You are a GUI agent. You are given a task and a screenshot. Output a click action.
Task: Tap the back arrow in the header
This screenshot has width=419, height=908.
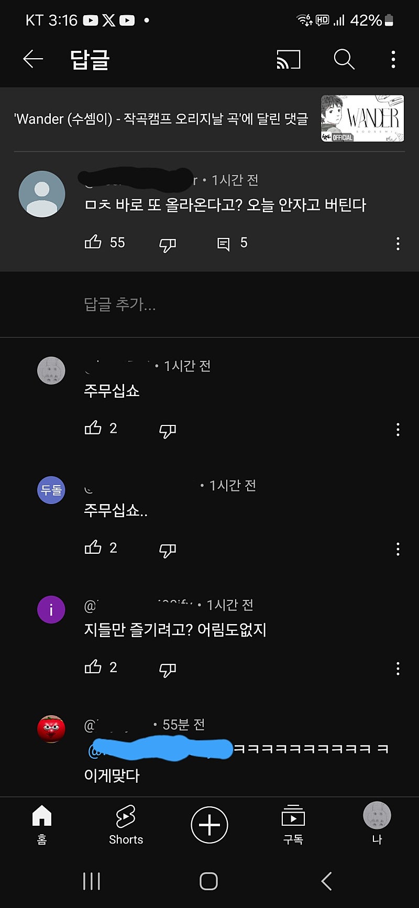(33, 59)
